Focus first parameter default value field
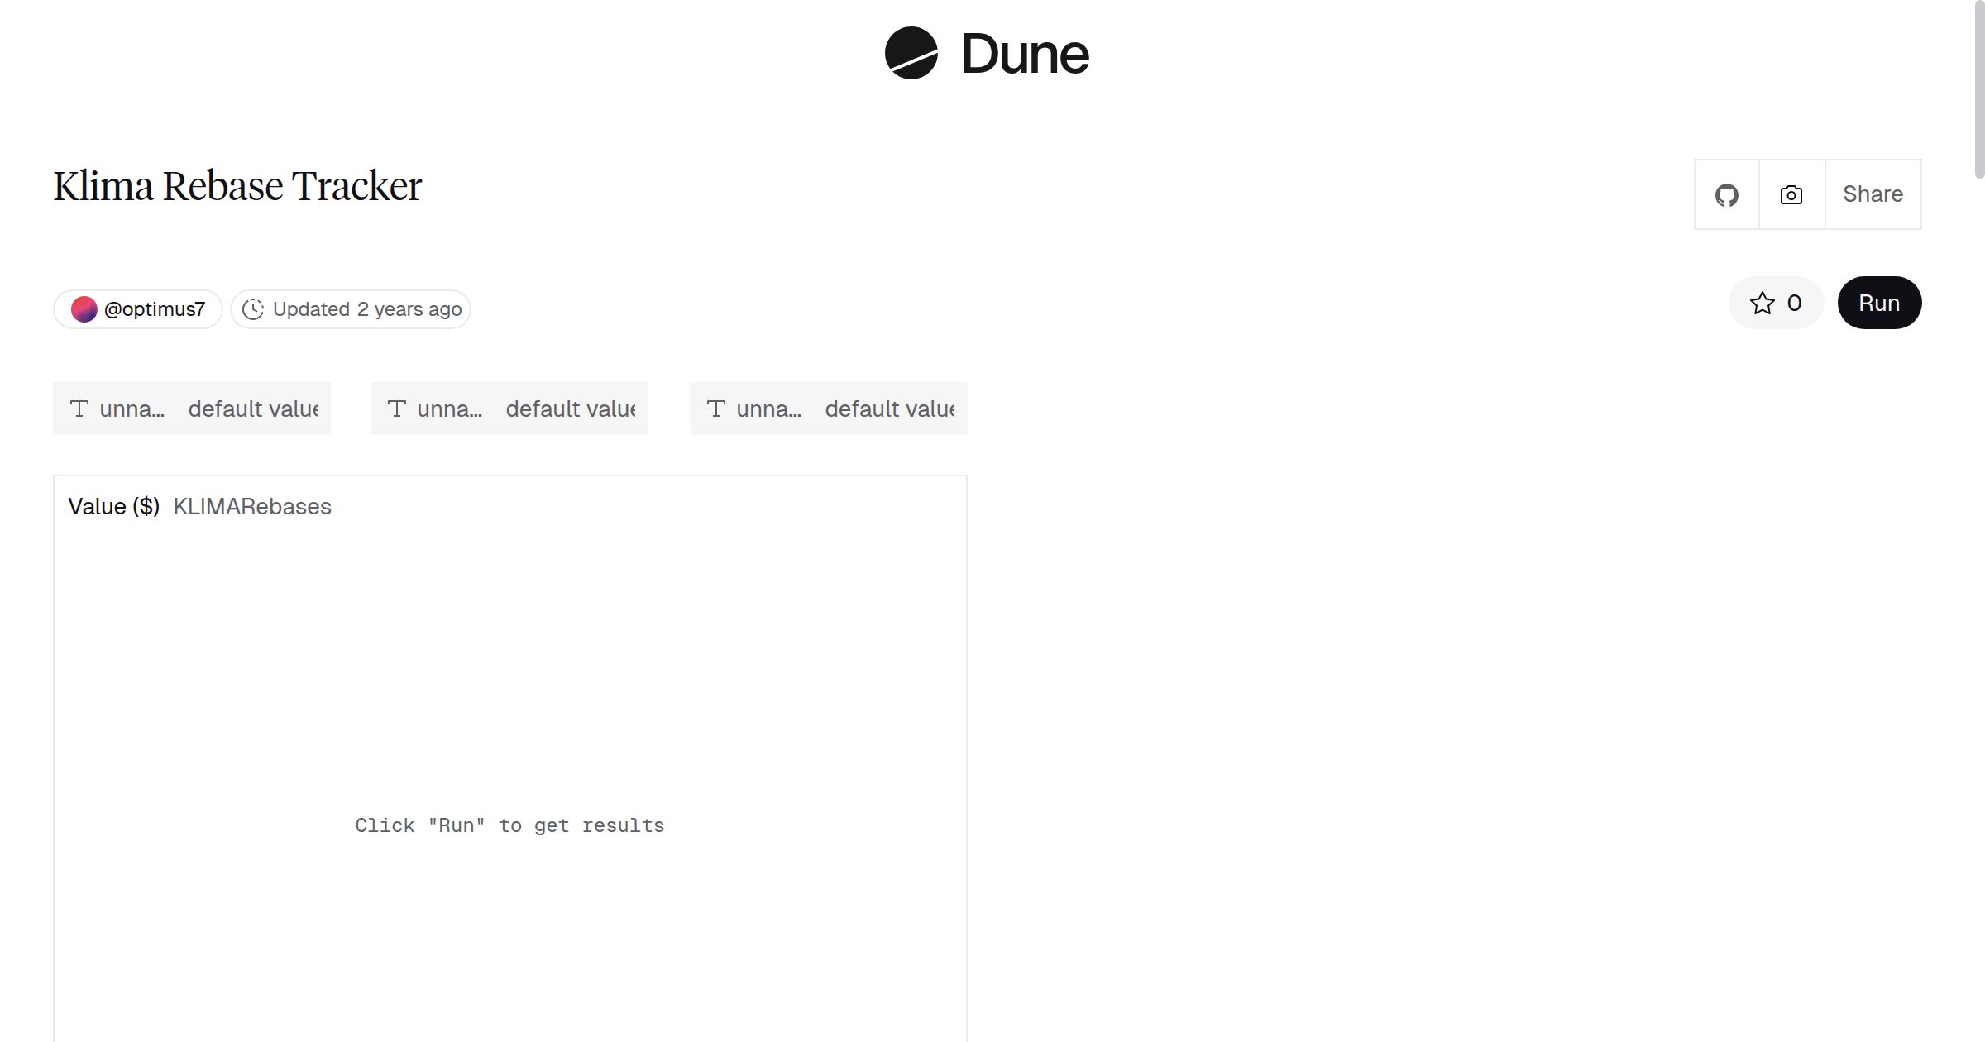Image resolution: width=1985 pixels, height=1042 pixels. point(252,409)
